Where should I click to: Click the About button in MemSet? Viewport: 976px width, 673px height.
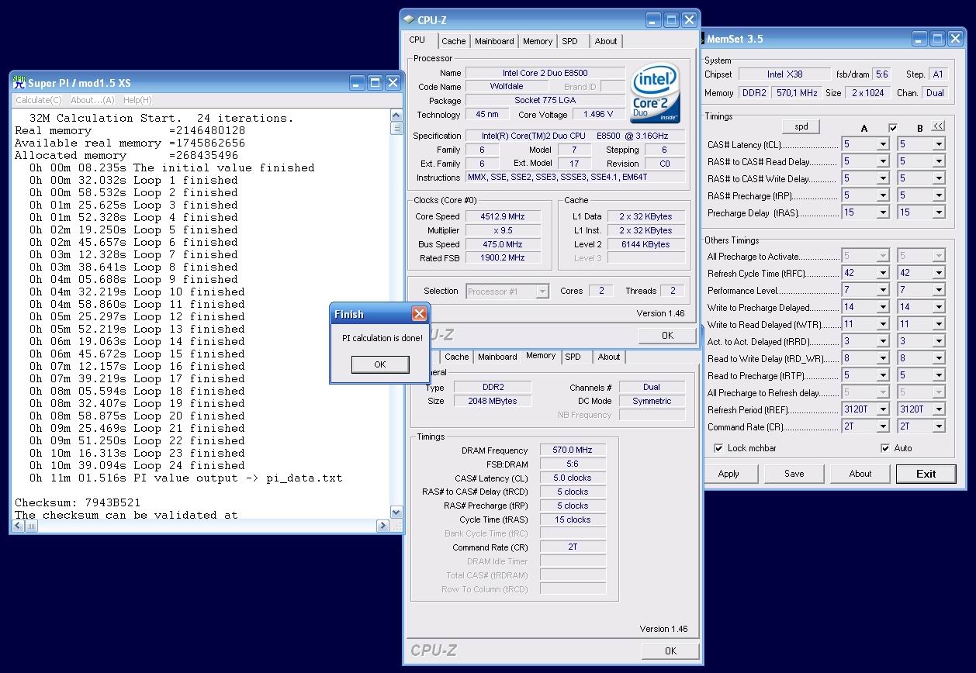coord(860,474)
